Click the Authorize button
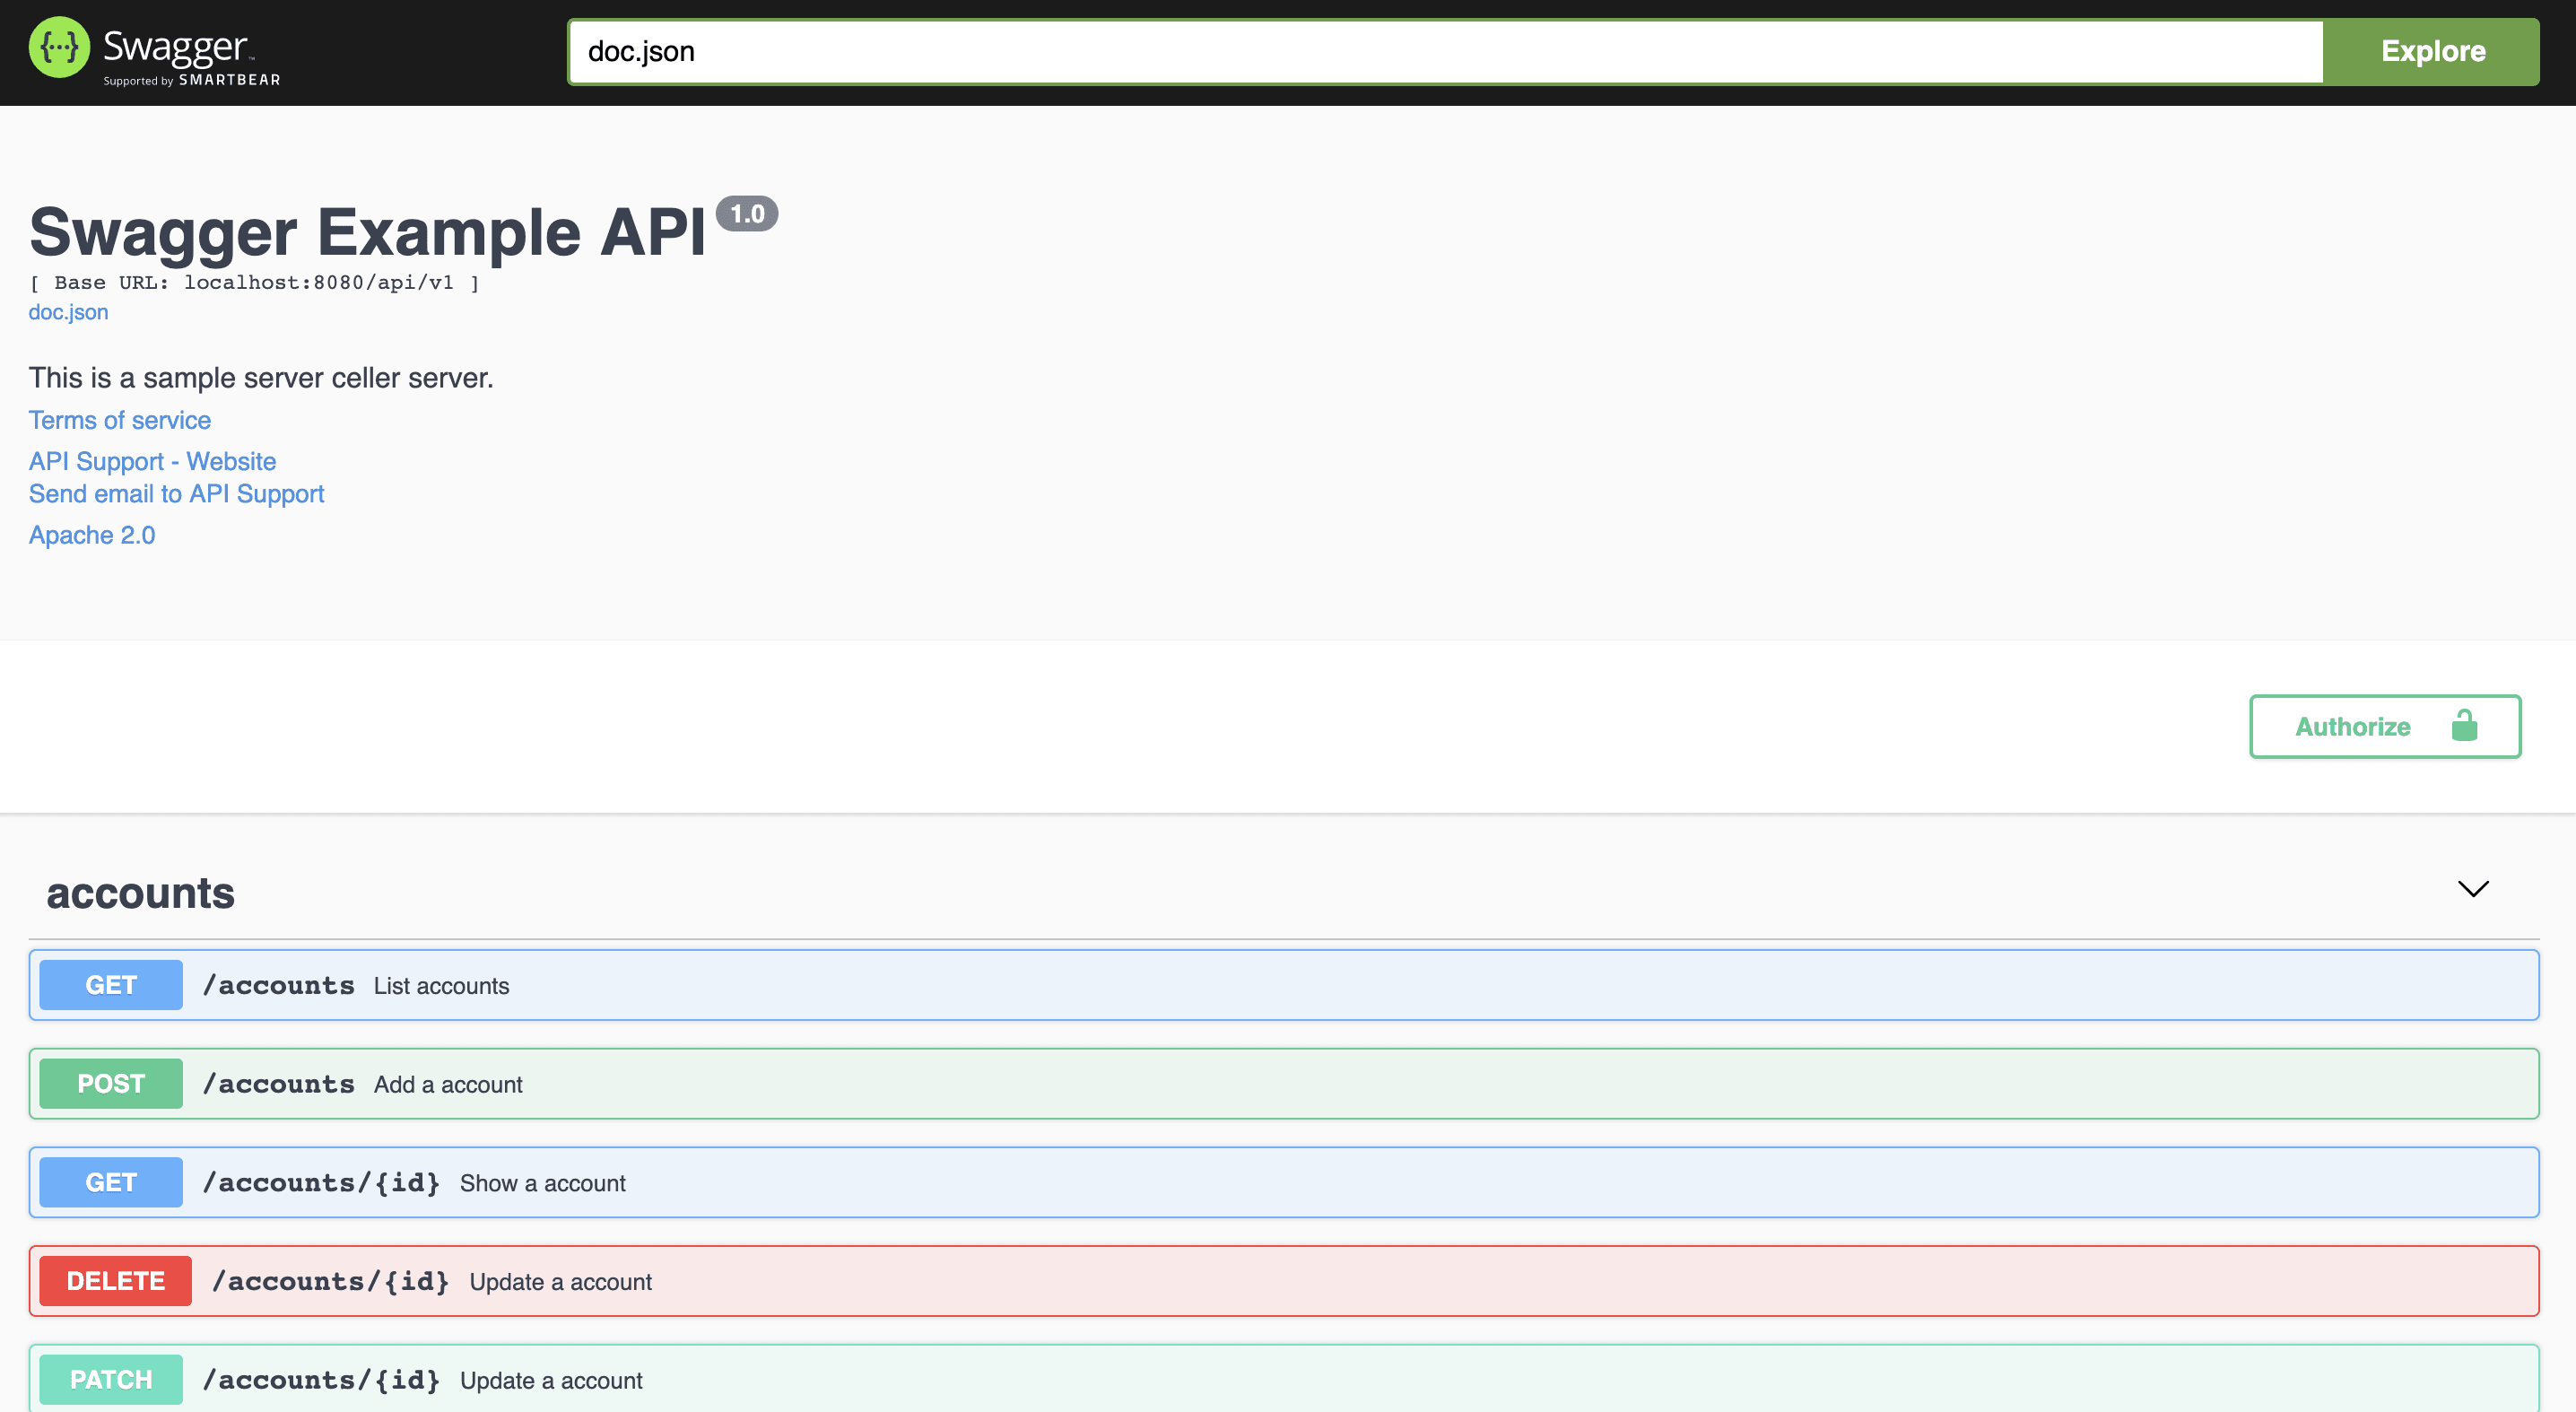 tap(2385, 725)
